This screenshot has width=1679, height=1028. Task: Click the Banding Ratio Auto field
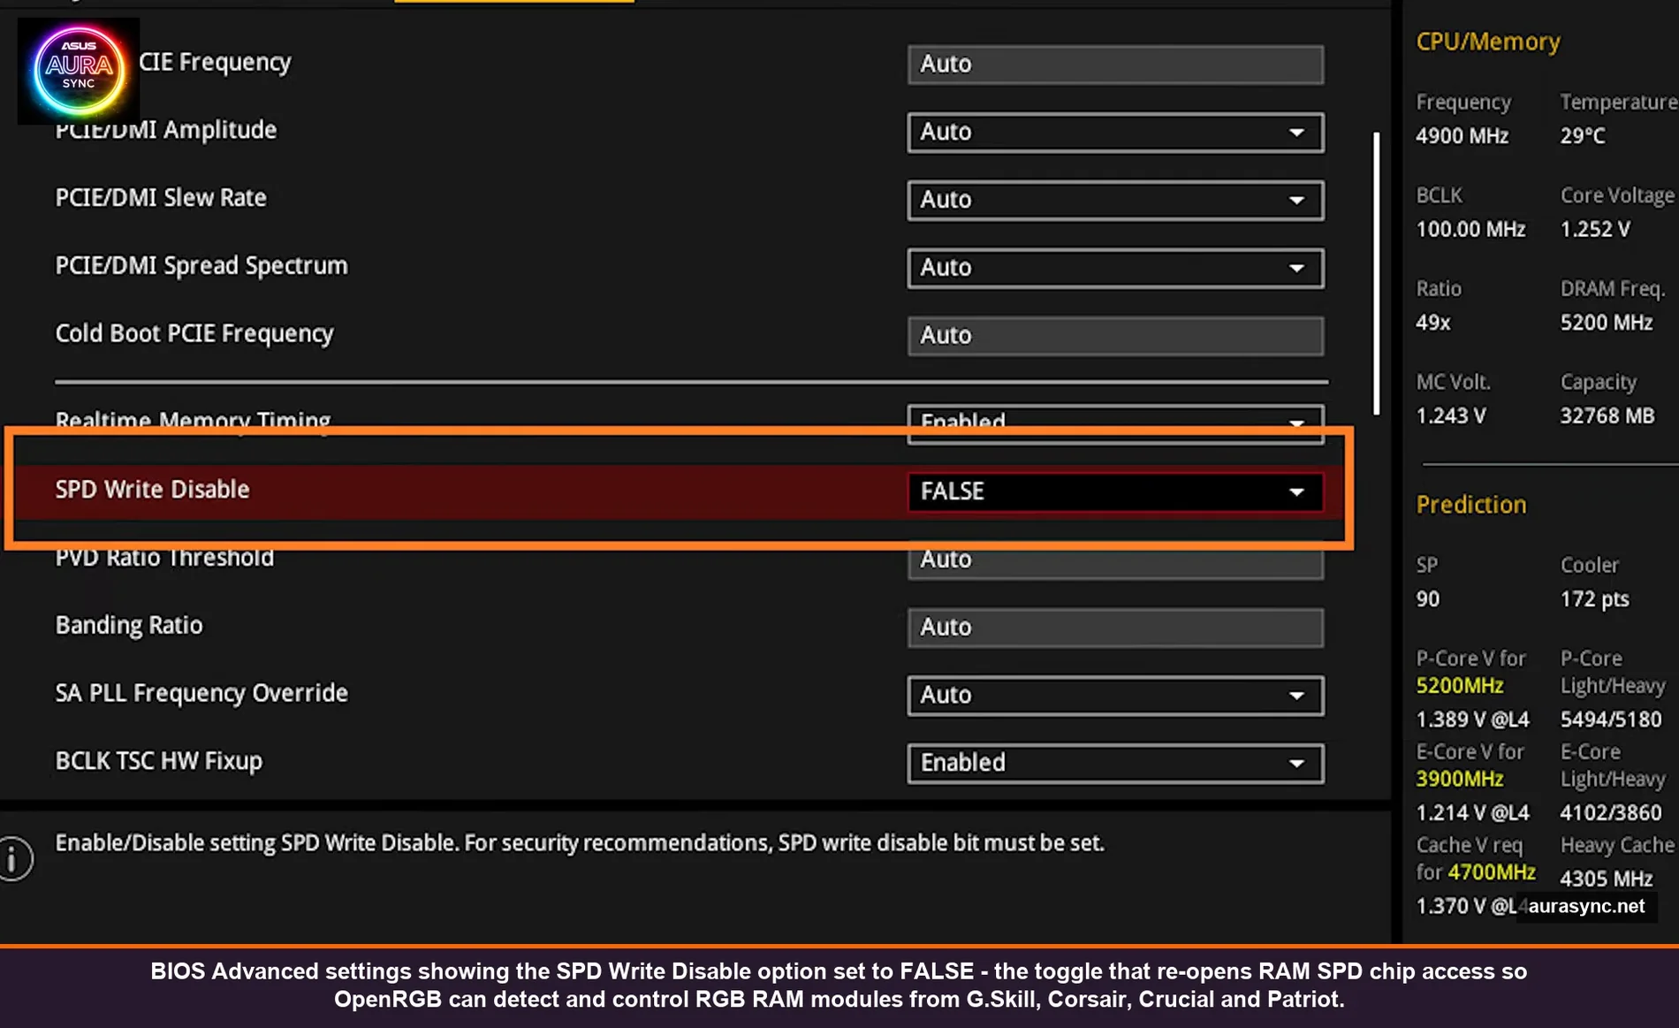coord(1114,628)
